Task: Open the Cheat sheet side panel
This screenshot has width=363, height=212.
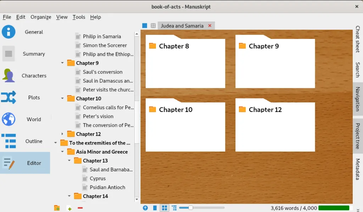Action: (358, 39)
